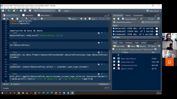Open the Packages tab
Screen dimensions: 177x99
[x=129, y=43]
